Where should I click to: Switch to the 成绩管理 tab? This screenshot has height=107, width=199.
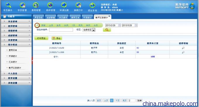coord(51,17)
